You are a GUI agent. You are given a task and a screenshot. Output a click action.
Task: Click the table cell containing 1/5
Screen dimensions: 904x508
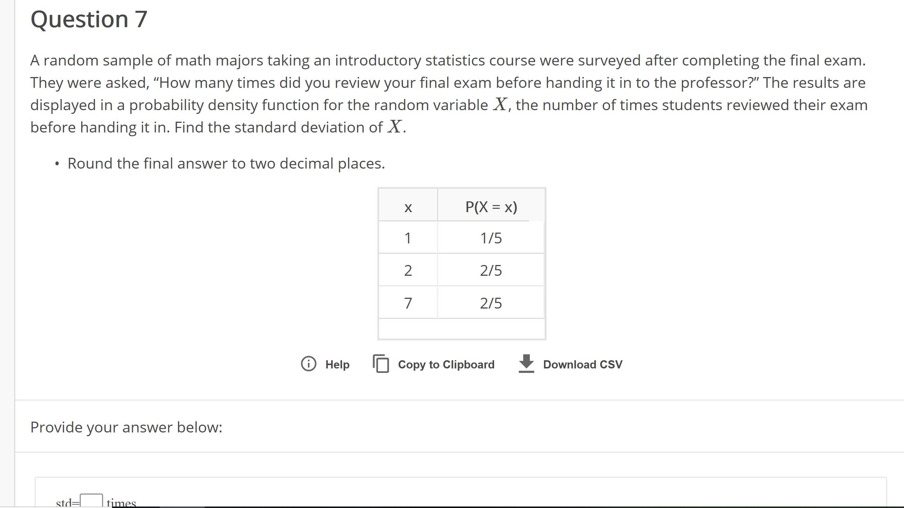coord(491,238)
